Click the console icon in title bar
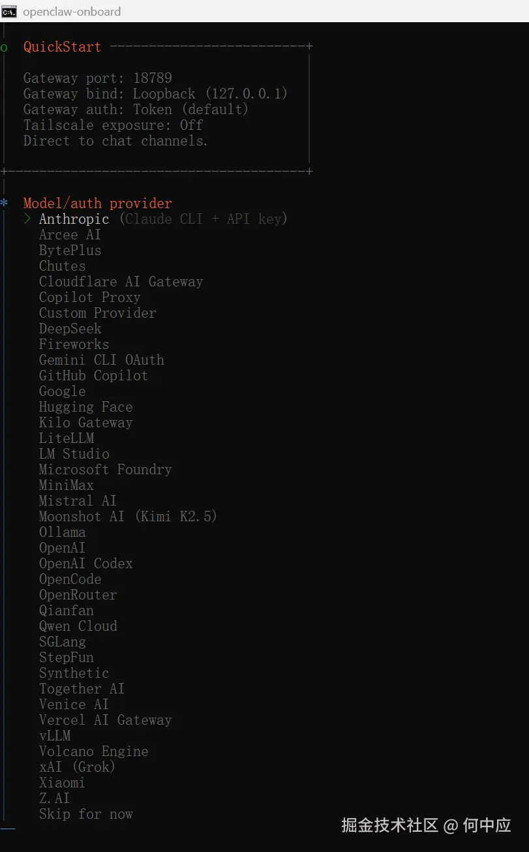The image size is (529, 852). pos(9,11)
